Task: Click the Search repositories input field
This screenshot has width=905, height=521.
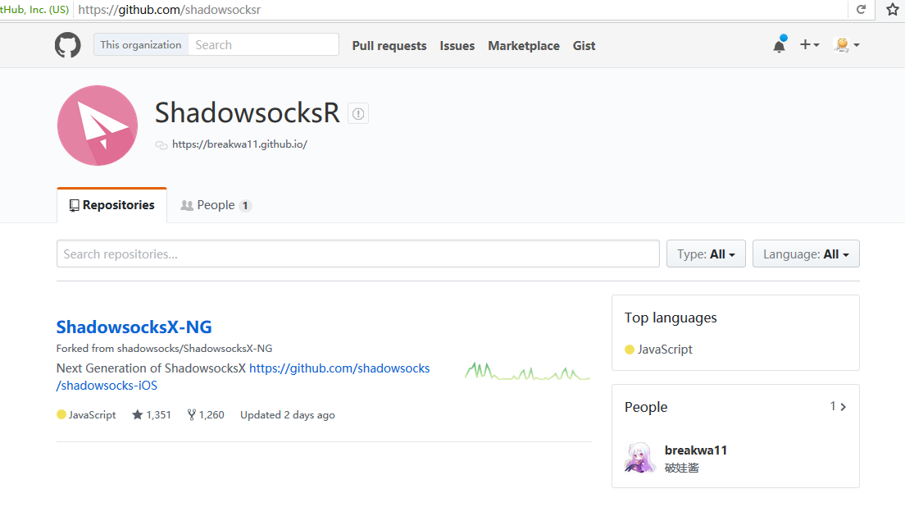Action: click(357, 254)
